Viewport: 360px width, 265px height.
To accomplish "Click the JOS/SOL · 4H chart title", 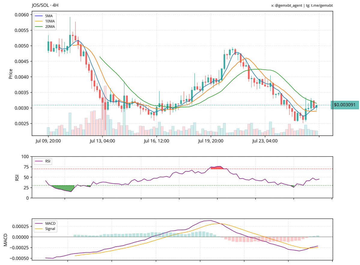I will pos(45,5).
